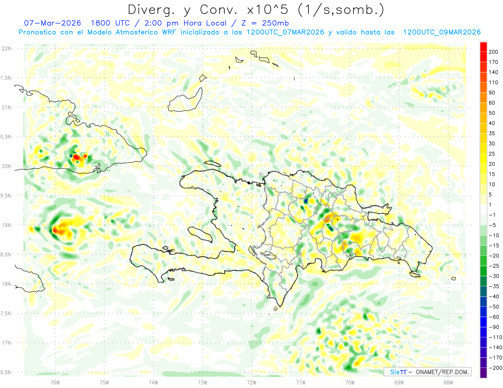503x388 pixels.
Task: Click the color bar label '90'
Action: coord(493,93)
